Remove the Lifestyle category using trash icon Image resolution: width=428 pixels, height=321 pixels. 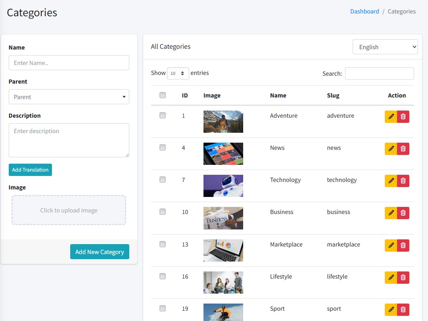tap(403, 277)
